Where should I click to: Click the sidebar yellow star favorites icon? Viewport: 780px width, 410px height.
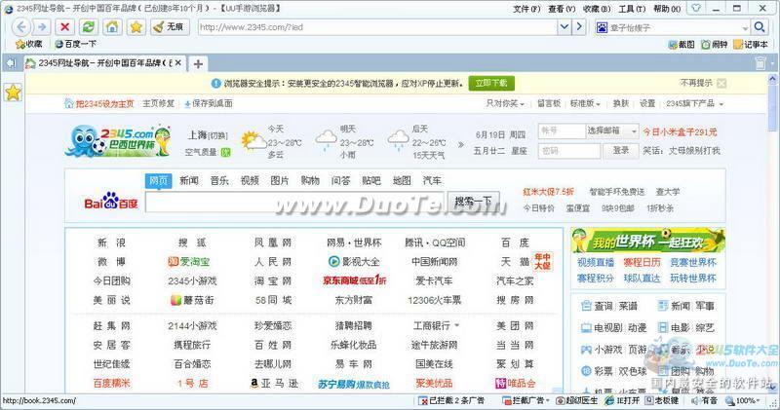pos(13,93)
